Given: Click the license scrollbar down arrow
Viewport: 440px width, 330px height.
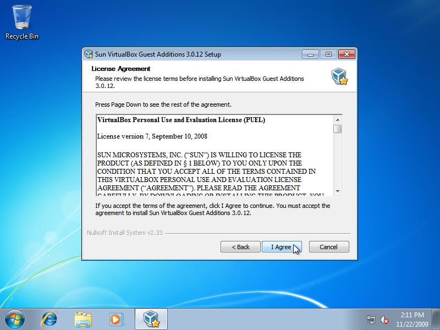Looking at the screenshot, I should point(338,191).
